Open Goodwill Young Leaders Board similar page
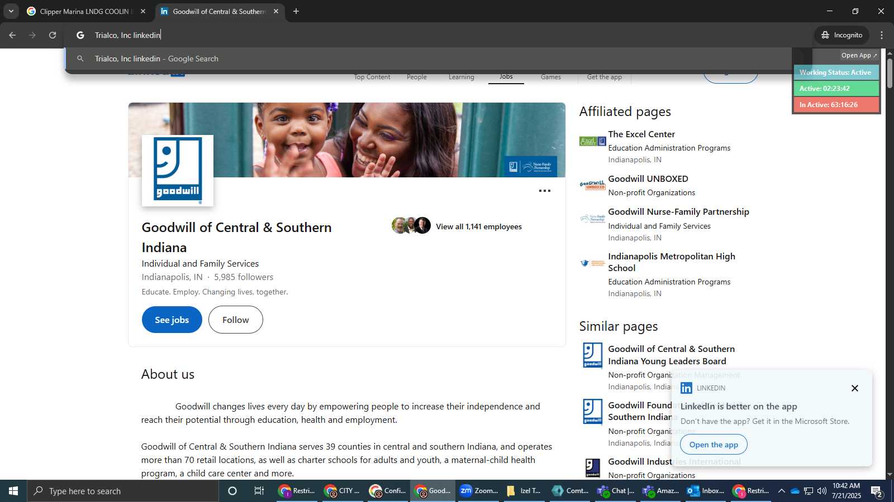 pyautogui.click(x=671, y=355)
